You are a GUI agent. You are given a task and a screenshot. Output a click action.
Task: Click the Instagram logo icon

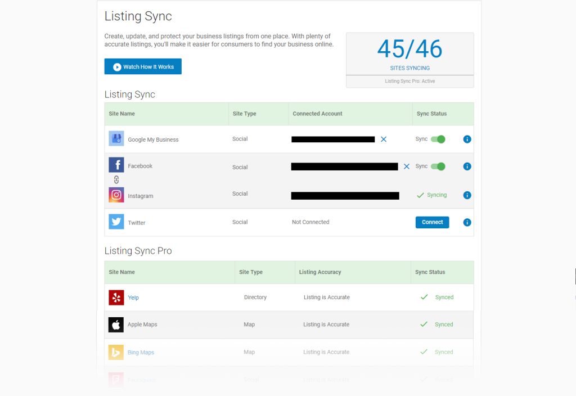[x=116, y=195]
